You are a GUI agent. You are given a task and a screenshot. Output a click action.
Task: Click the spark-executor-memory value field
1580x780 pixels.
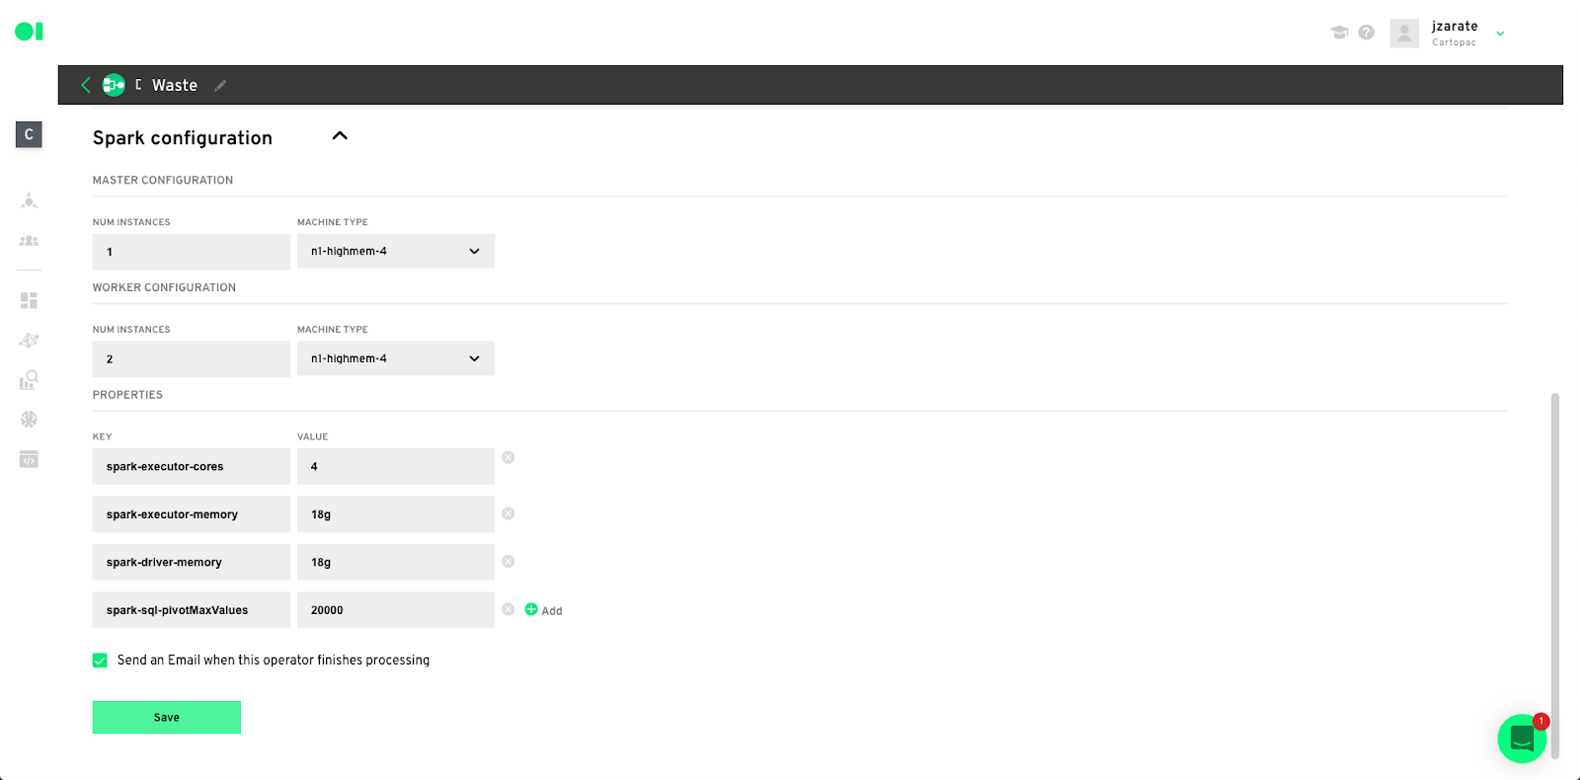(x=396, y=514)
